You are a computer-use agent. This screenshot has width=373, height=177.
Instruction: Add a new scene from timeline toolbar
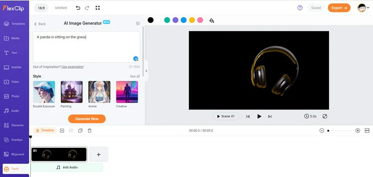pos(62,131)
